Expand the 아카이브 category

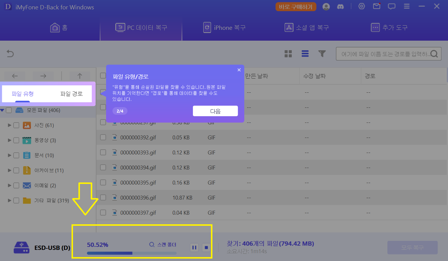(x=9, y=170)
